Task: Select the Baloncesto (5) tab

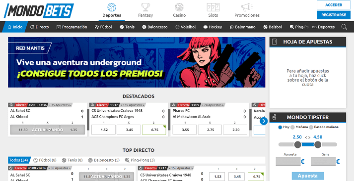Action: click(104, 160)
